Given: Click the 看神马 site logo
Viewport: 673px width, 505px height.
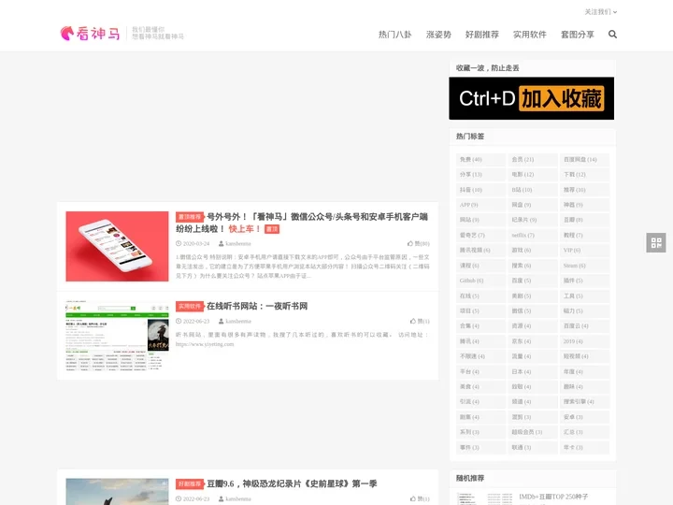Looking at the screenshot, I should [x=90, y=34].
